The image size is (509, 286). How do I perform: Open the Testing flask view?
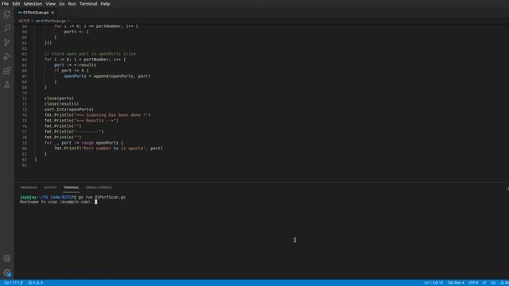click(x=7, y=85)
